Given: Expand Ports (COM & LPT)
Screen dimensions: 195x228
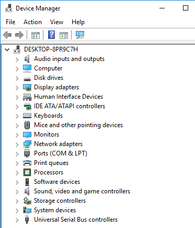Looking at the screenshot, I should [x=17, y=154].
